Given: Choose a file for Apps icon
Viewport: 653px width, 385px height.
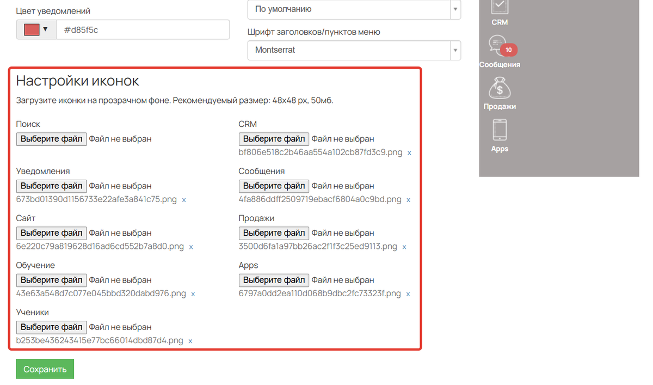Looking at the screenshot, I should click(x=274, y=280).
